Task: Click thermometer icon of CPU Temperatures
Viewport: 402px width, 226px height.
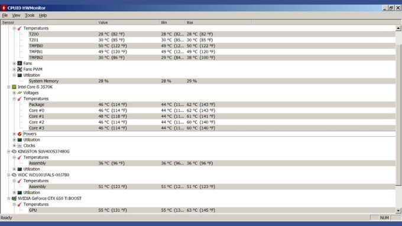Action: [x=20, y=99]
